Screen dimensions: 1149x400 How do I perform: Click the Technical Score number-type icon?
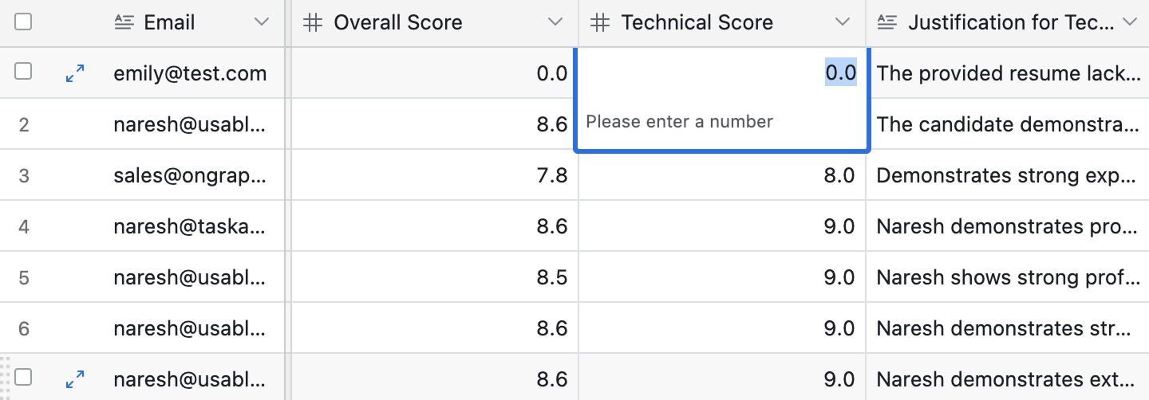pos(600,23)
